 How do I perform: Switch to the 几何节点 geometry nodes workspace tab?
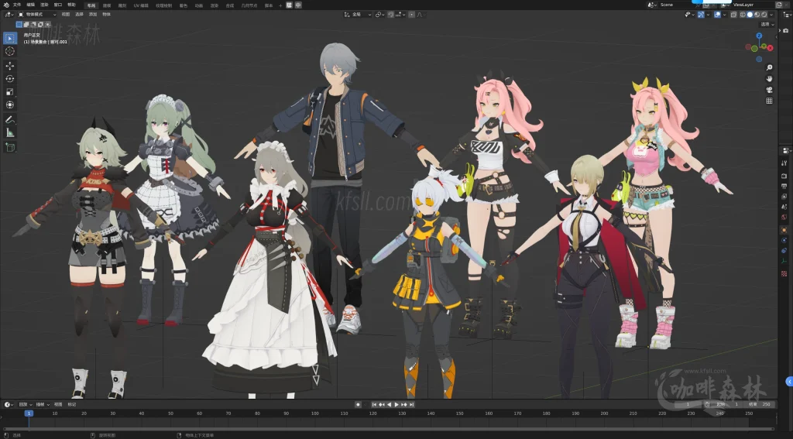(249, 5)
